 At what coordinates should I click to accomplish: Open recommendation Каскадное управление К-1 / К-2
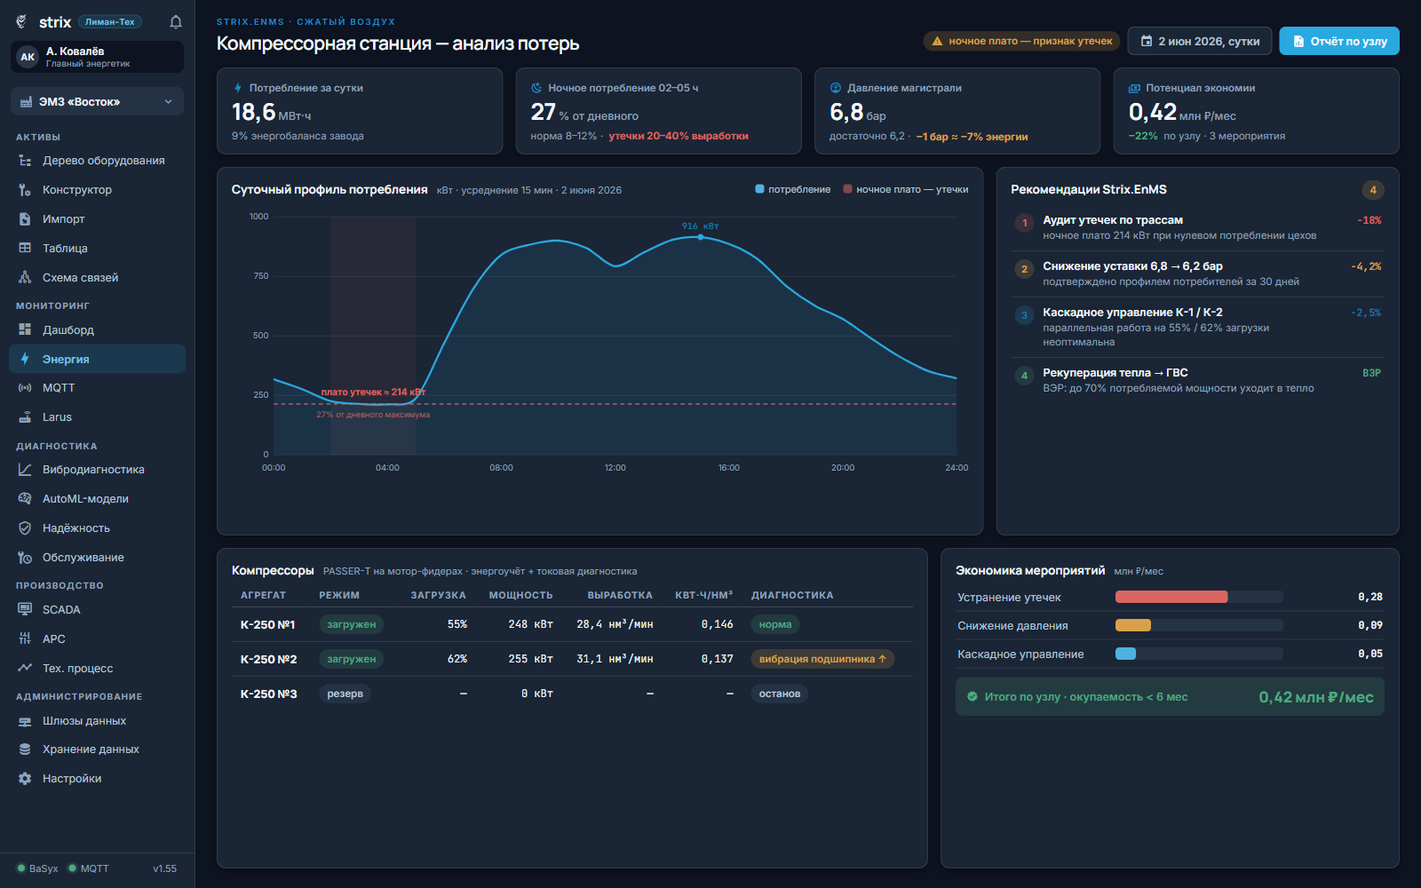click(1197, 327)
